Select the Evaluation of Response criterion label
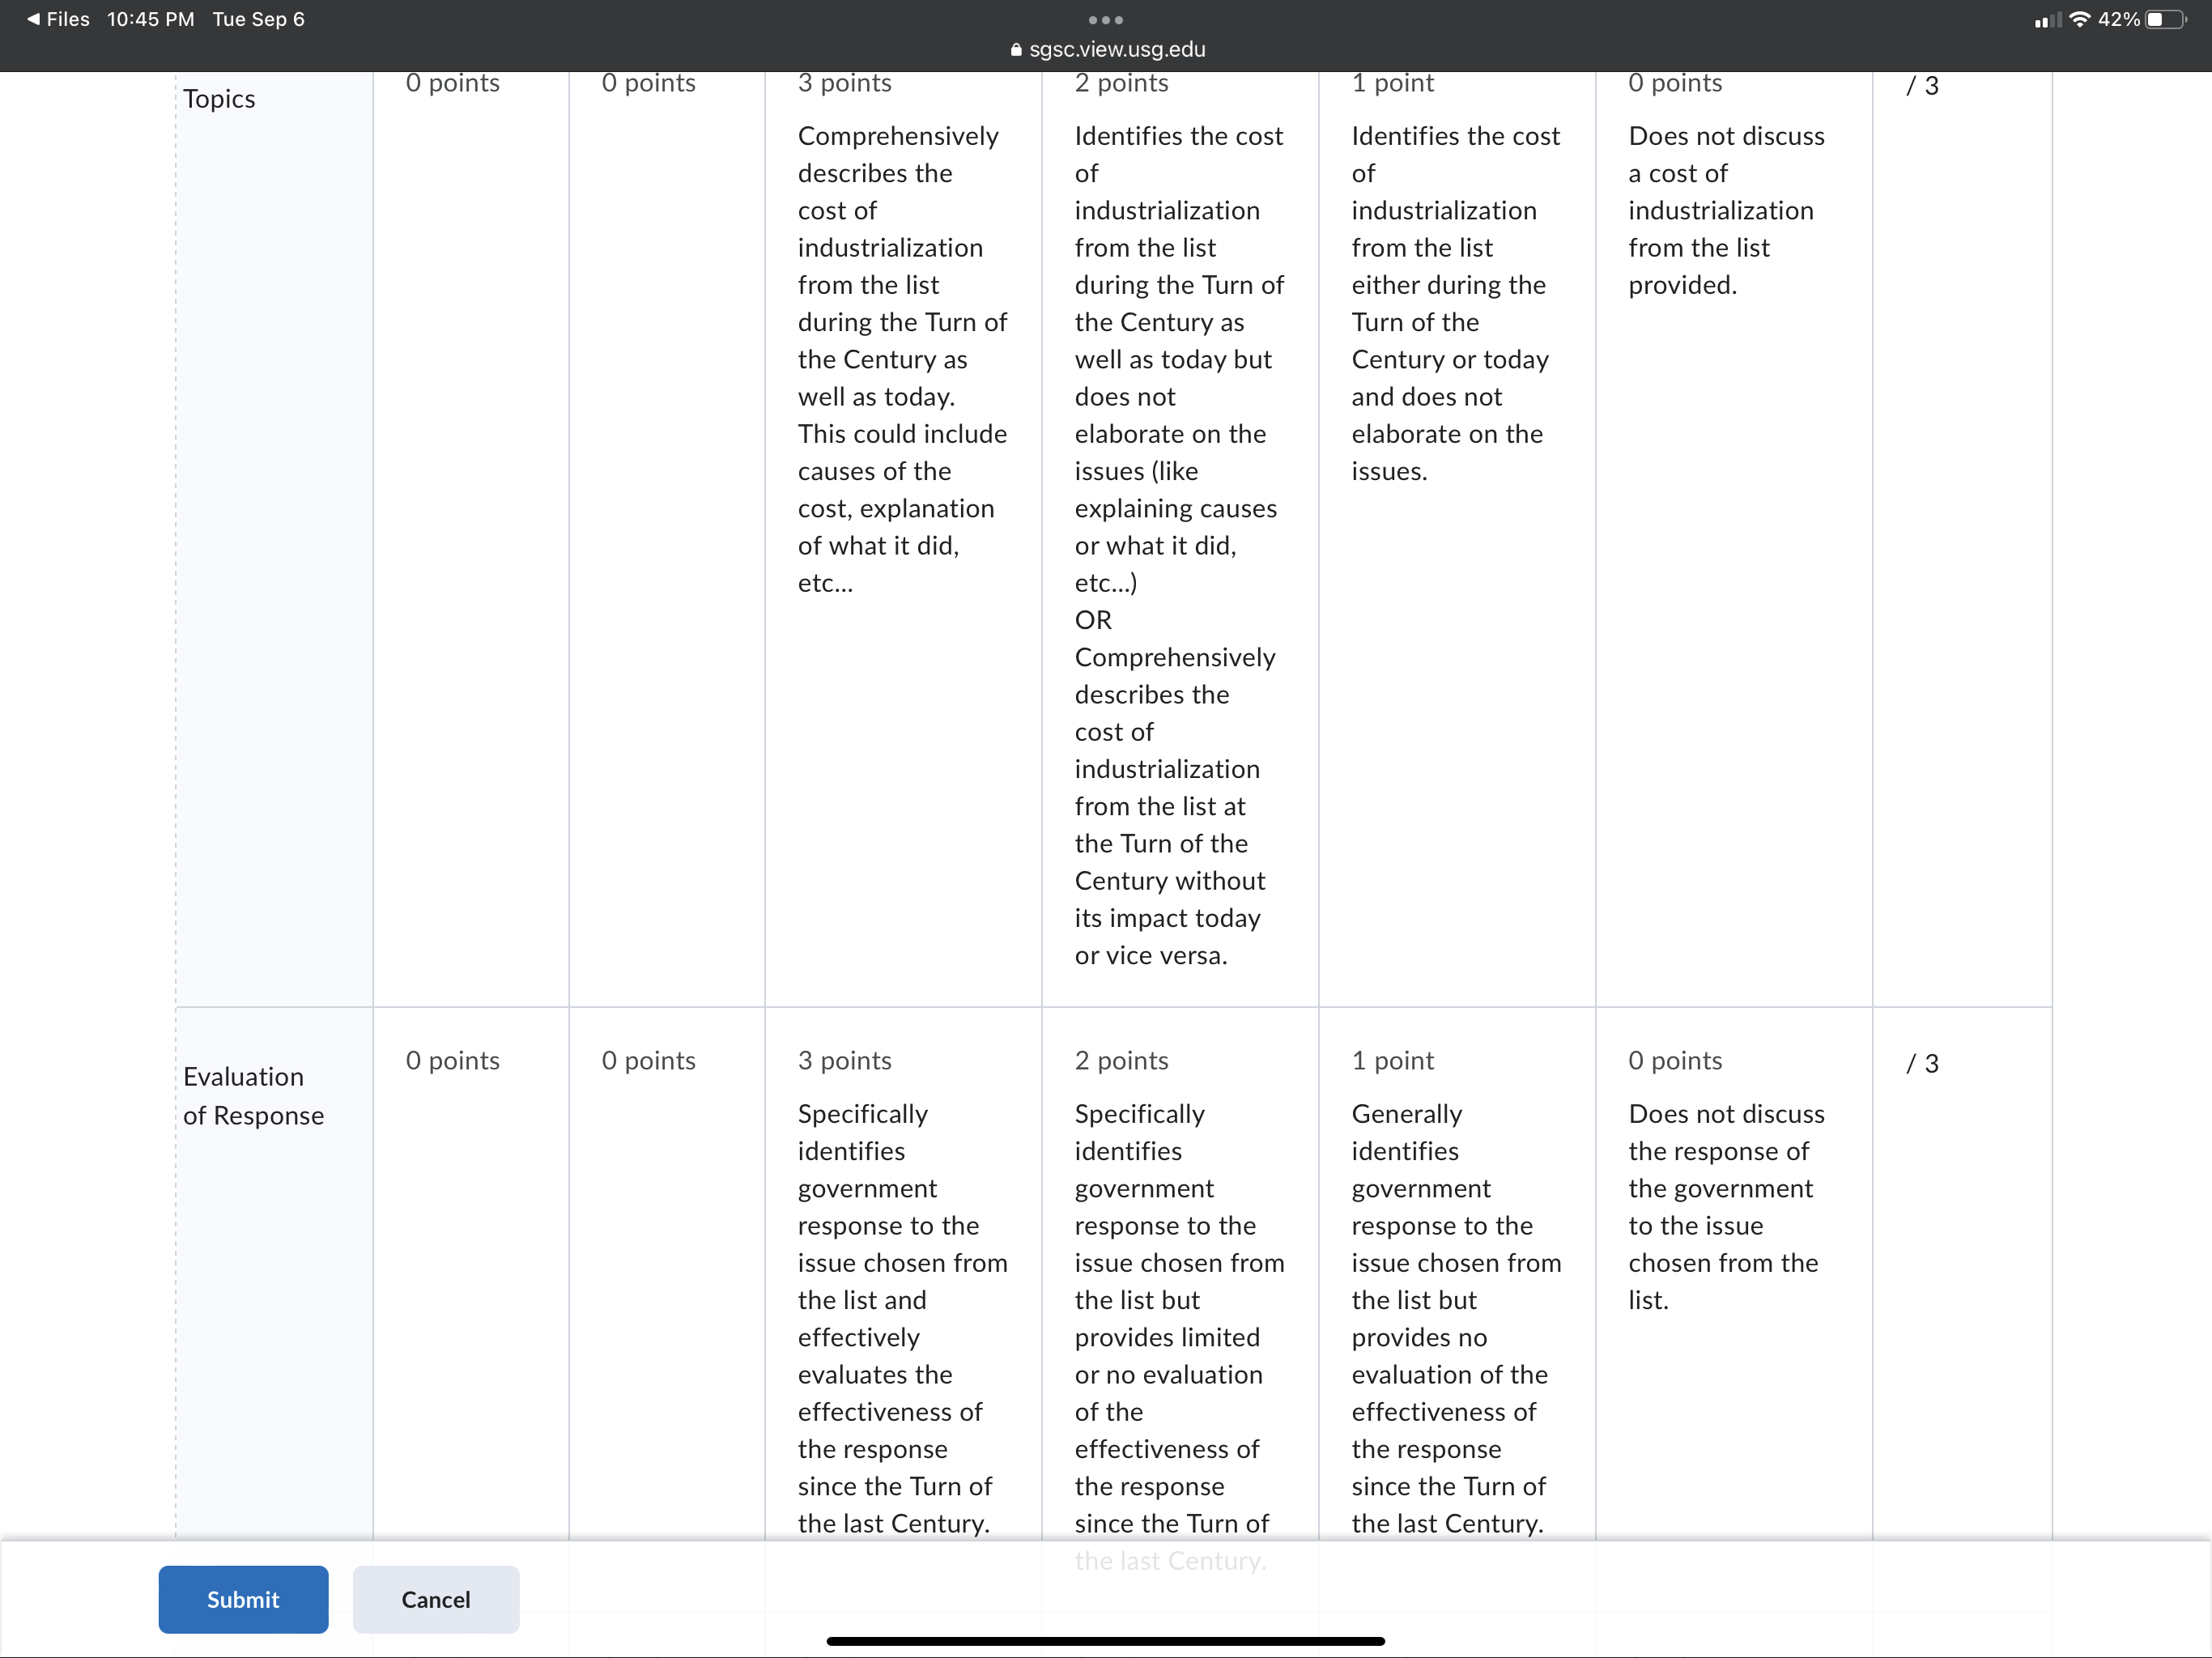The width and height of the screenshot is (2212, 1658). pos(254,1096)
